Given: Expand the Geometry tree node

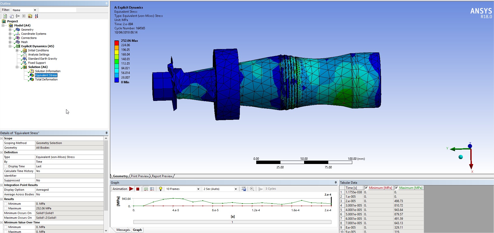Looking at the screenshot, I should (10, 30).
